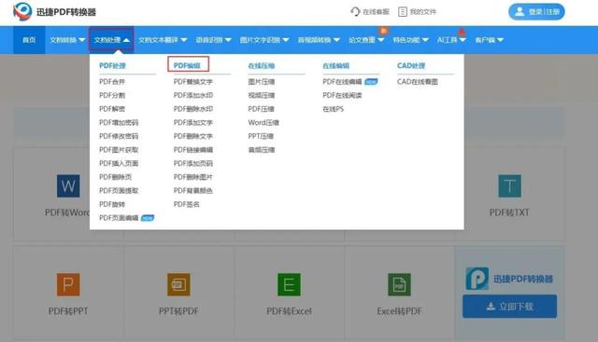Select the PDF编辑 category heading
This screenshot has width=598, height=342.
tap(187, 65)
